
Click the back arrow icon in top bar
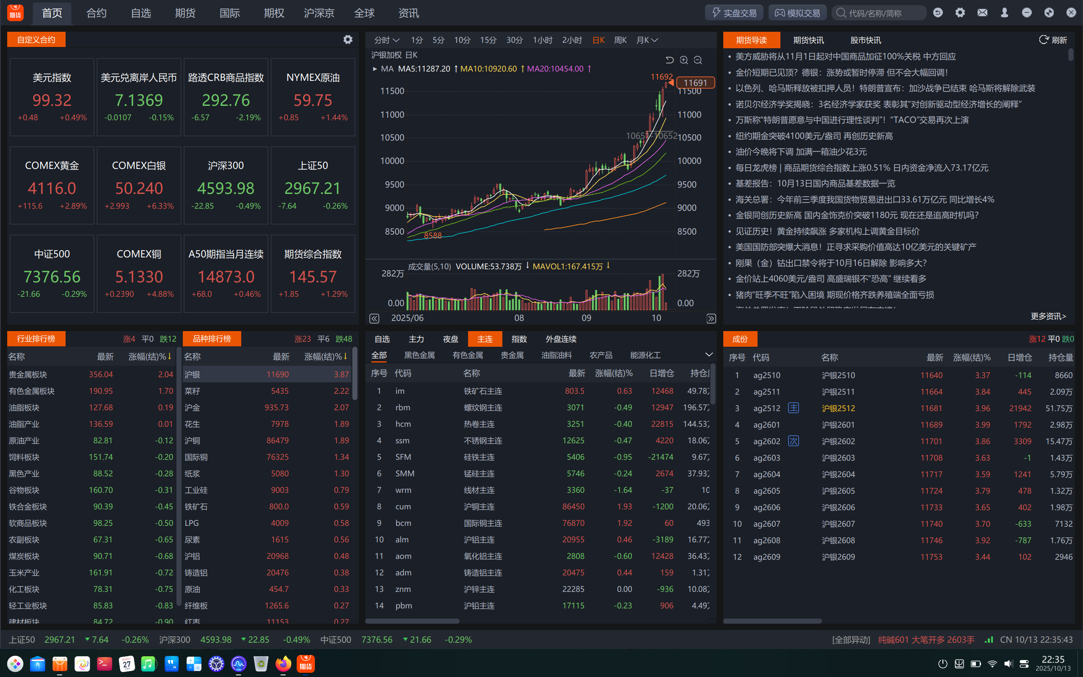[x=938, y=13]
